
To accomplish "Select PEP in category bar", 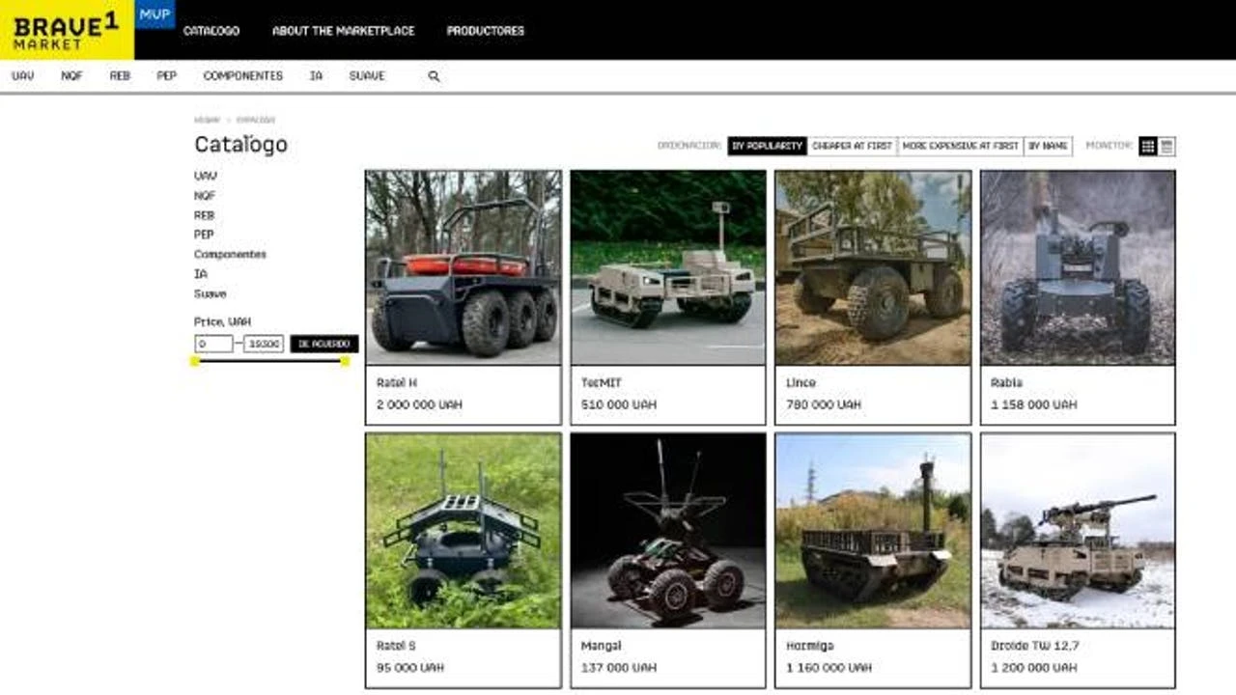I will click(x=167, y=76).
